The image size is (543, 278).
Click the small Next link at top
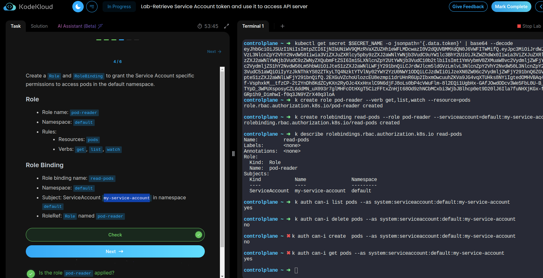pos(214,52)
